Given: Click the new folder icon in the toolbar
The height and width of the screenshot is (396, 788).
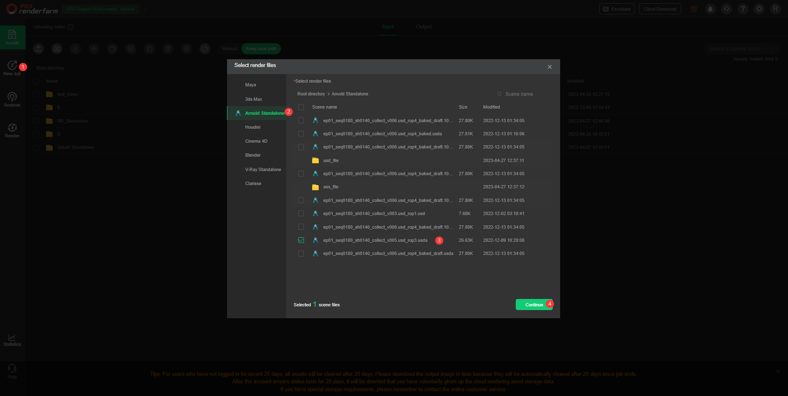Looking at the screenshot, I should [57, 49].
